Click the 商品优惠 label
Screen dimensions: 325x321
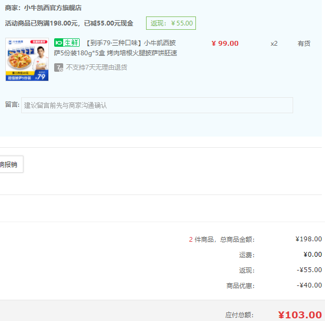click(241, 286)
